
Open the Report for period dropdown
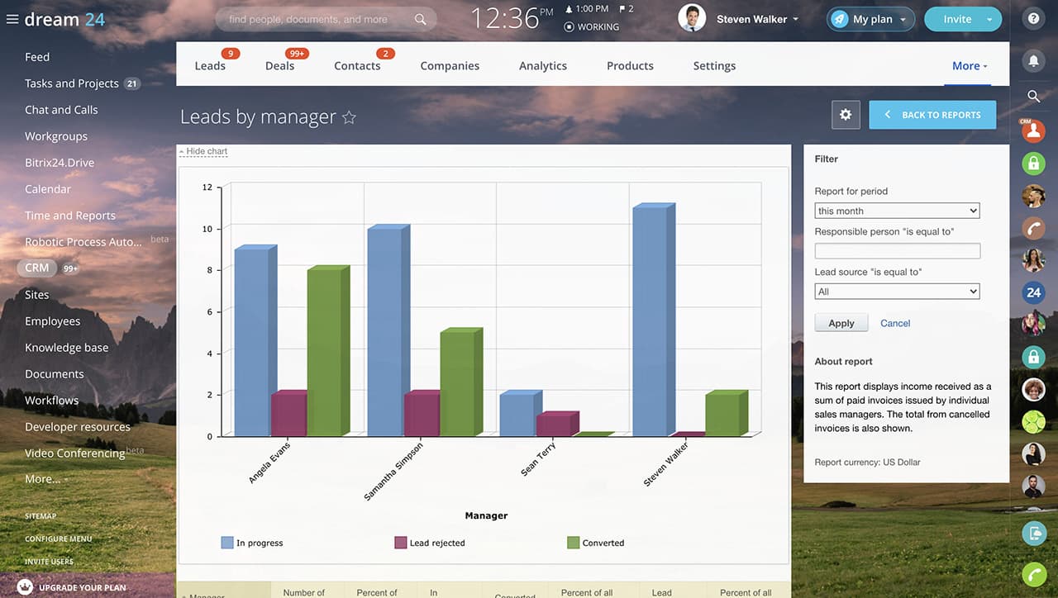tap(897, 211)
